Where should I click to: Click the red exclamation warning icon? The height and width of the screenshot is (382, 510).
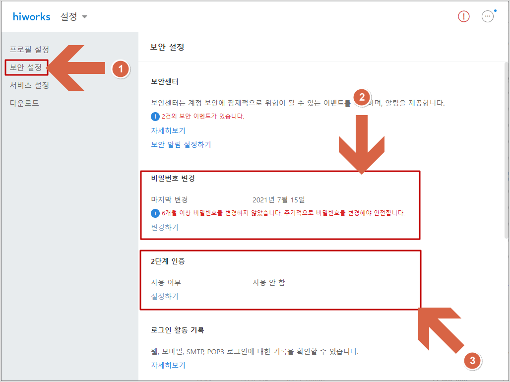click(x=463, y=16)
